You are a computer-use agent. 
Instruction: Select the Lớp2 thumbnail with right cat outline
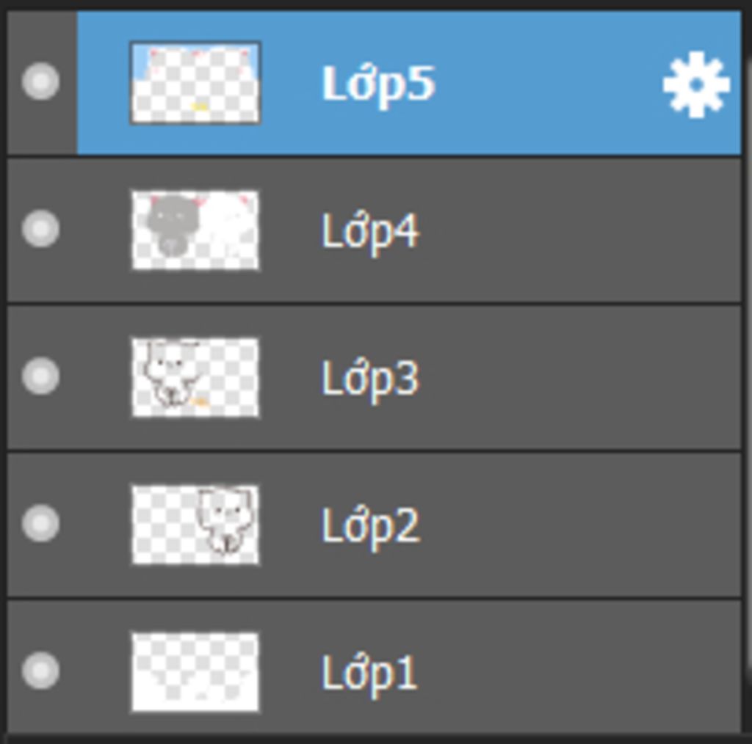point(195,525)
